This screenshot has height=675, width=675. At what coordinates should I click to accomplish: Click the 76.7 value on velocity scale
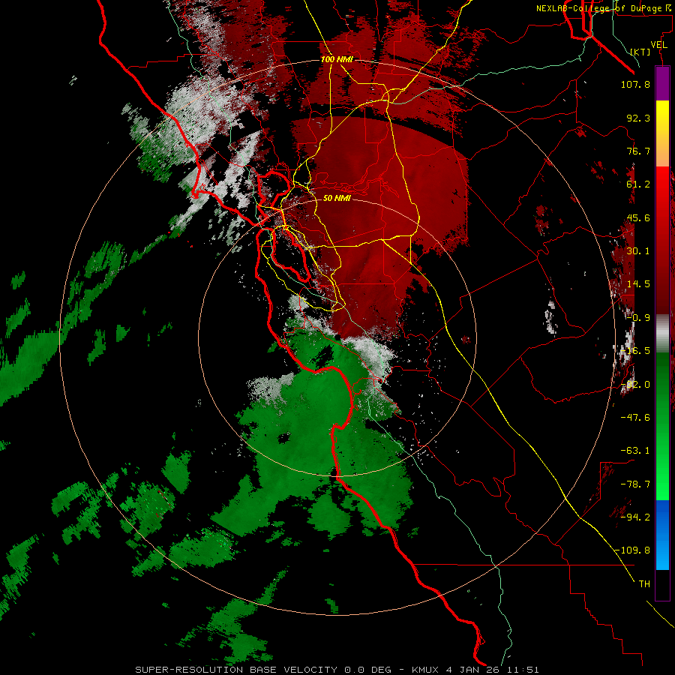(638, 151)
